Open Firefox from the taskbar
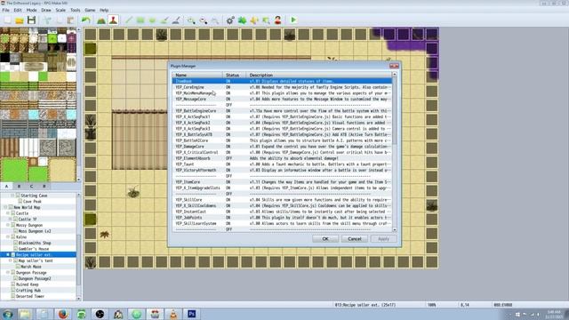 pos(63,314)
